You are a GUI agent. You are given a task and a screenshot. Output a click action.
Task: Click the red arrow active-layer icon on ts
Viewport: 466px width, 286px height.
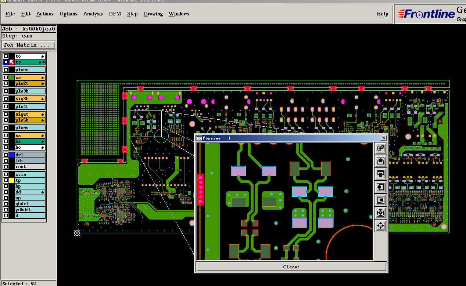(12, 62)
